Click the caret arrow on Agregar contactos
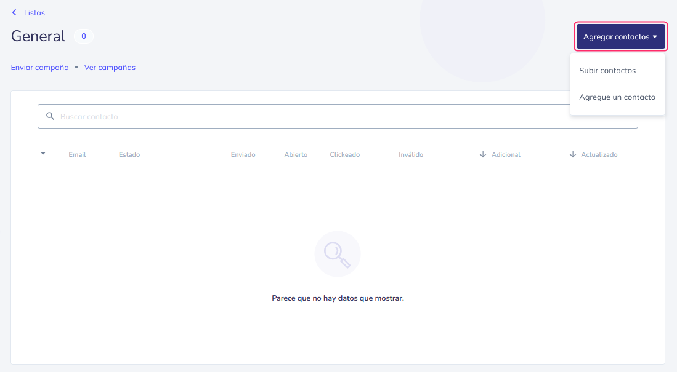This screenshot has height=372, width=677. 655,37
